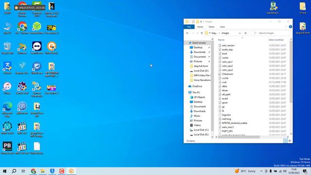This screenshot has width=311, height=175.
Task: Open the orange padlock UnlockTool desktop shortcut
Action: tap(52, 48)
